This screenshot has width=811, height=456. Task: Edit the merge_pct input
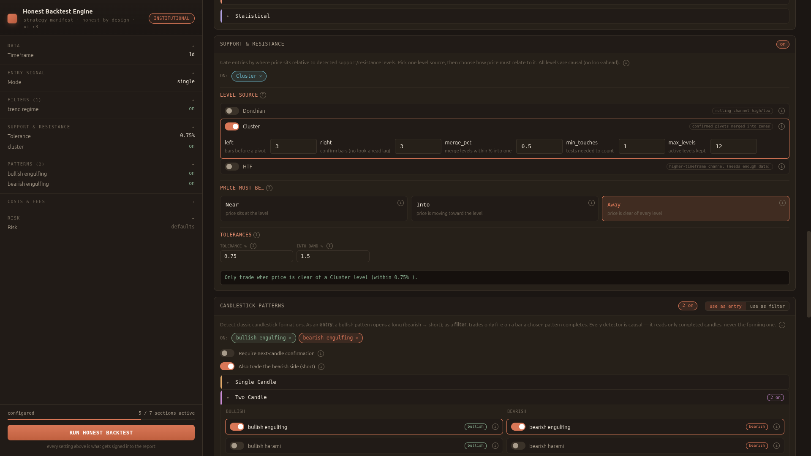(539, 146)
